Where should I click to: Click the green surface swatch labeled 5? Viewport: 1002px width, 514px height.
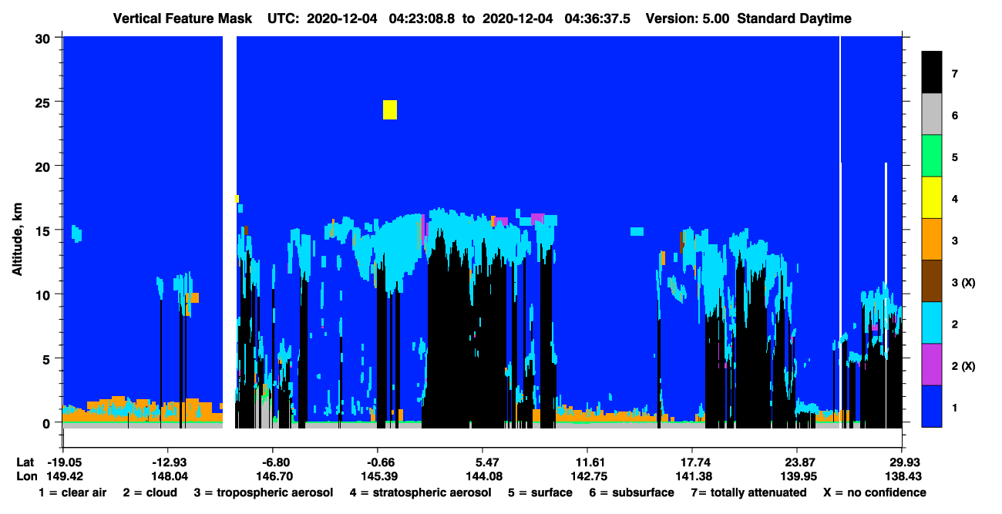(932, 156)
